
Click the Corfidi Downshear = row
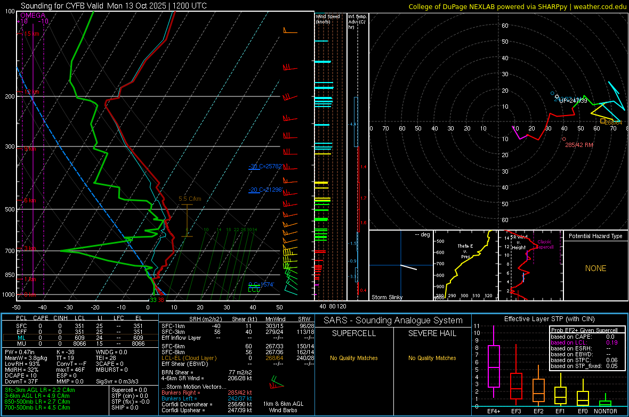coord(207,404)
